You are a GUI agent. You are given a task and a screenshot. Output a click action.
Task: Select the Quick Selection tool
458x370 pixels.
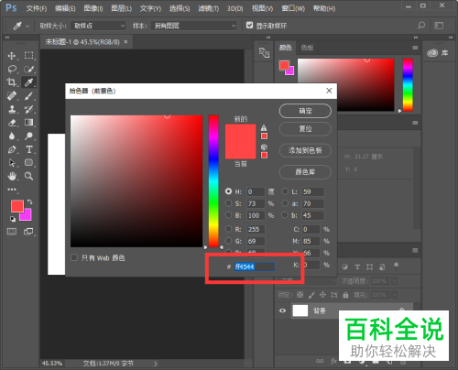point(29,69)
